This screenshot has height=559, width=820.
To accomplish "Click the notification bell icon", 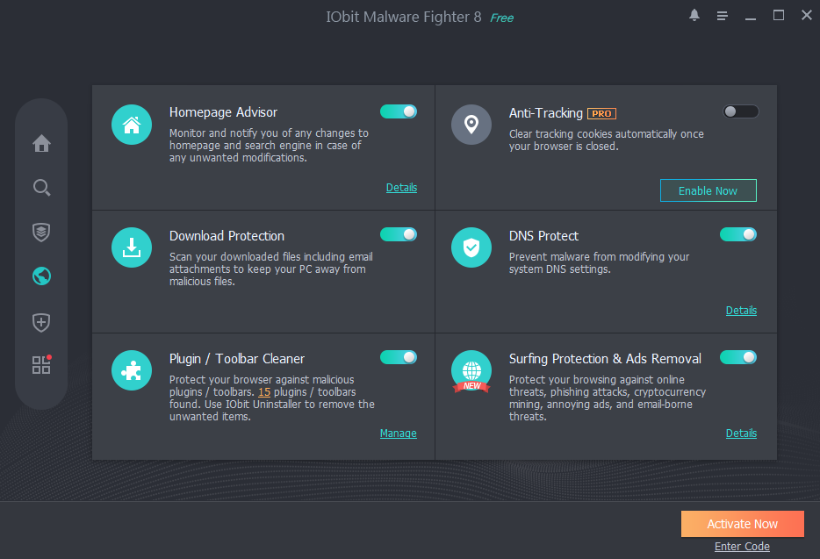I will tap(694, 16).
